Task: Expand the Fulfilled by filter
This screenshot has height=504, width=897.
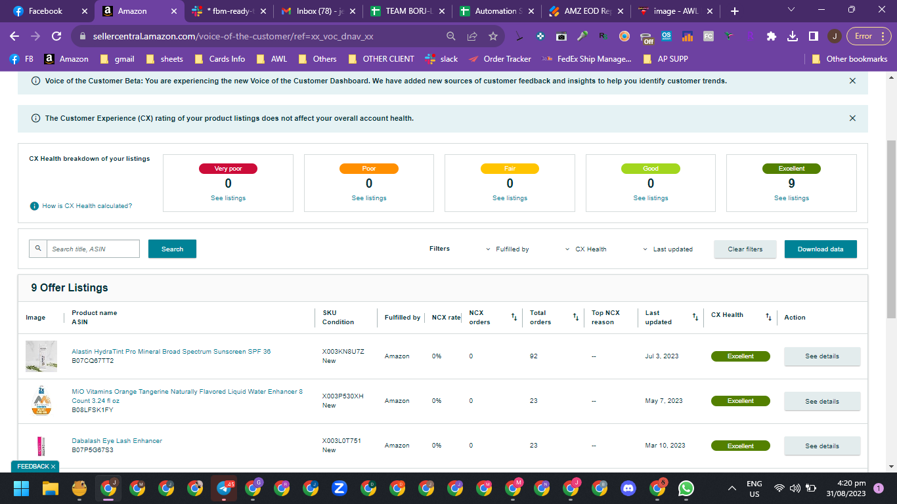Action: pyautogui.click(x=508, y=249)
